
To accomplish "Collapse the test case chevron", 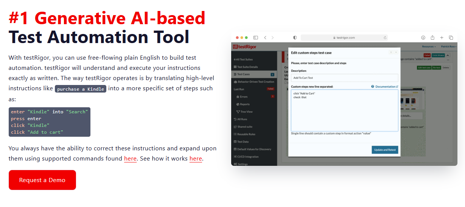I will point(448,56).
